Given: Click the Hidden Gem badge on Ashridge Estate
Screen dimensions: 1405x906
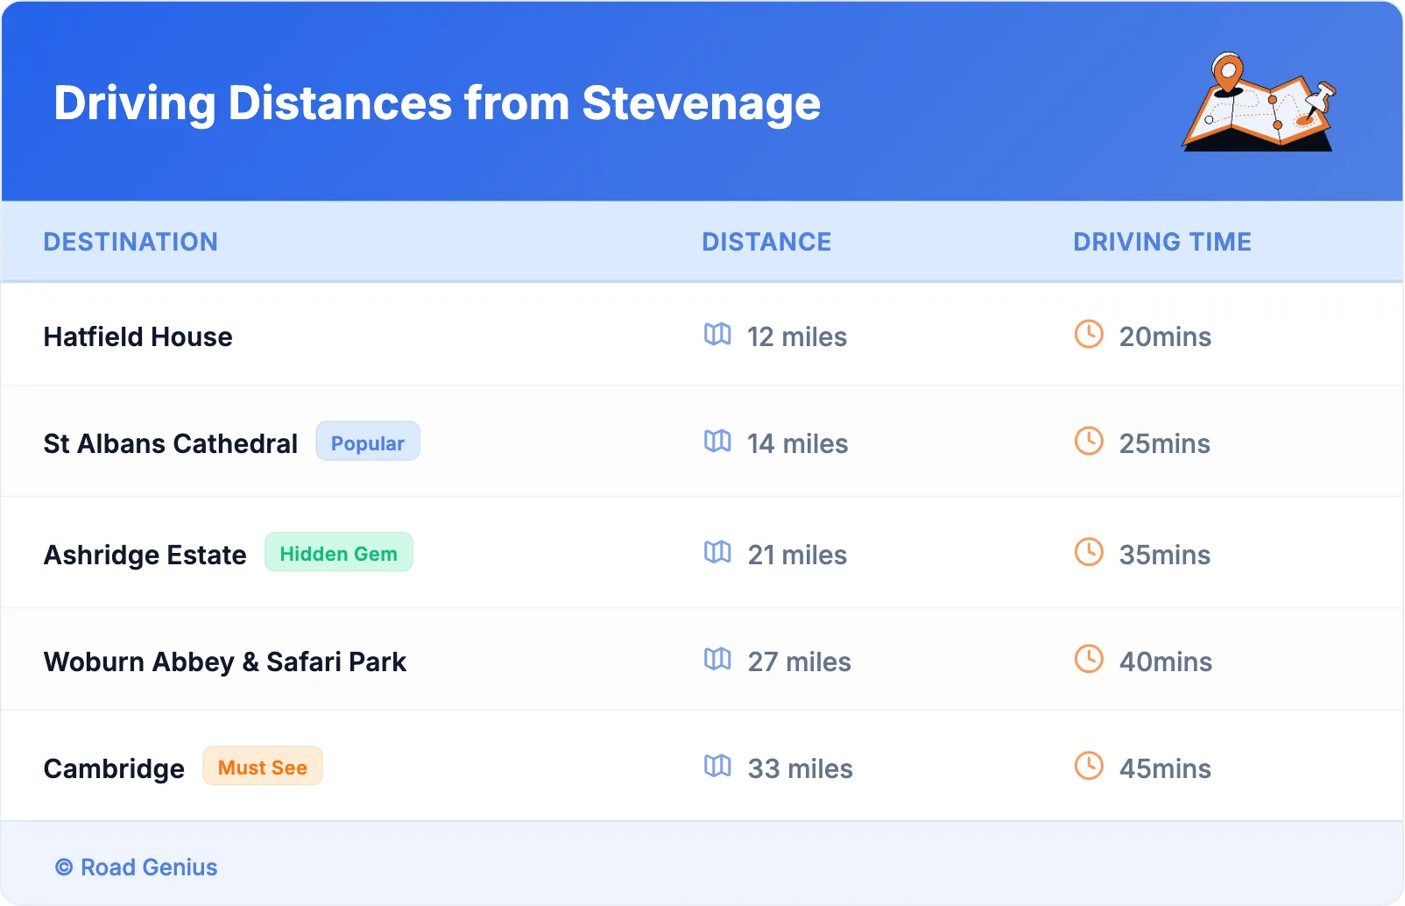Looking at the screenshot, I should pos(339,553).
